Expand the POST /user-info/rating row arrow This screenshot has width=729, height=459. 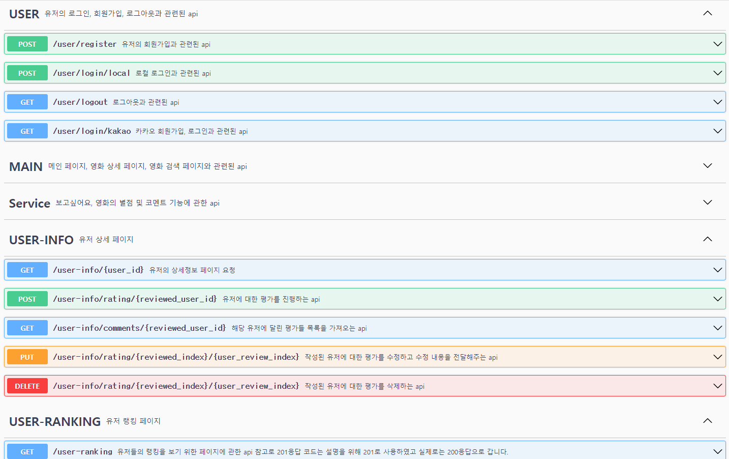point(718,299)
